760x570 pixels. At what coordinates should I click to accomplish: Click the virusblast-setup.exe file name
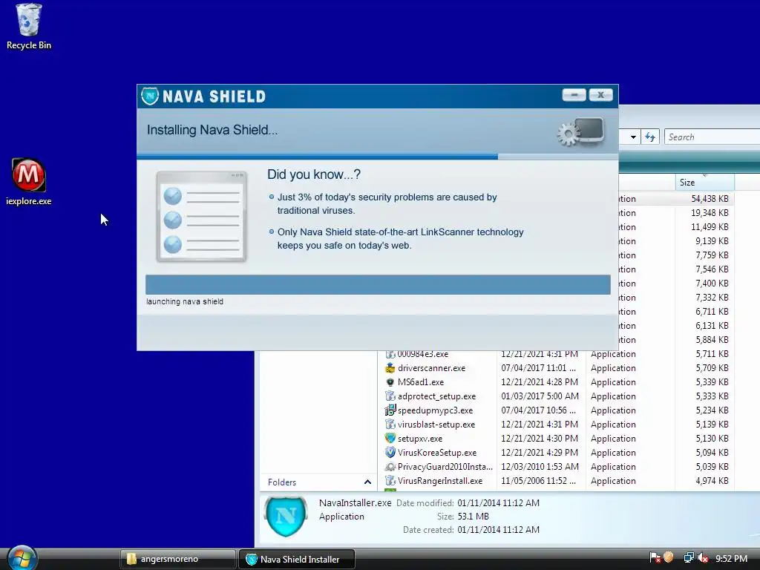coord(436,424)
